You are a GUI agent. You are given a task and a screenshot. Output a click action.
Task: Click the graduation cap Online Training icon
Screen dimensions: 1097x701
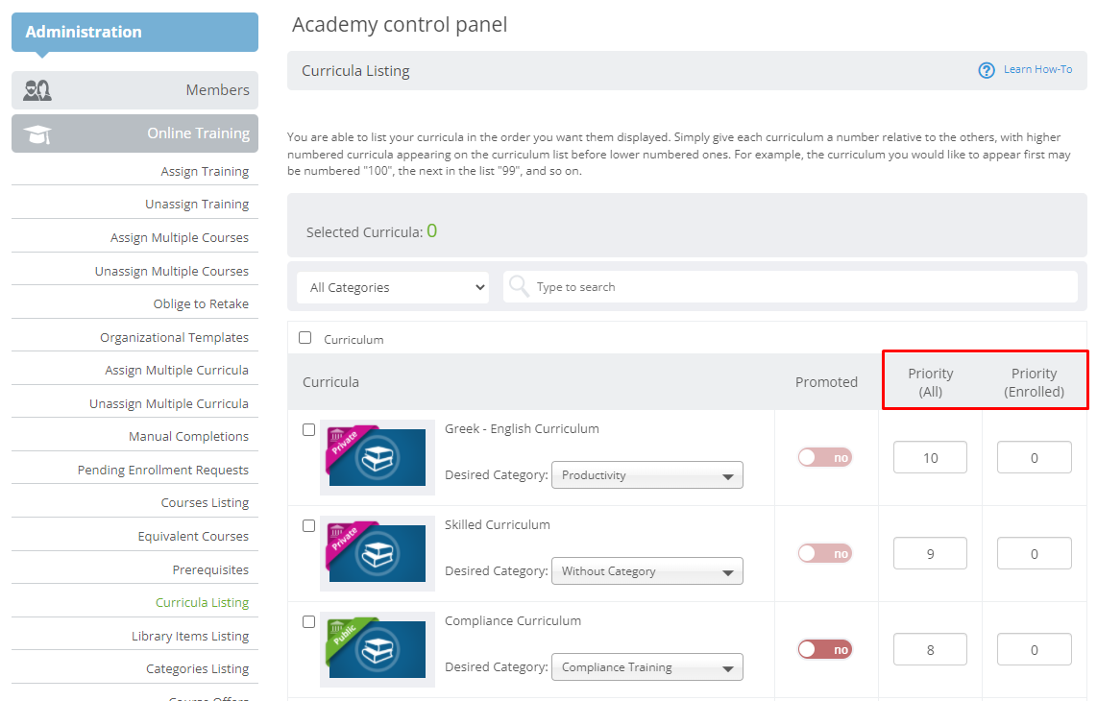click(37, 134)
